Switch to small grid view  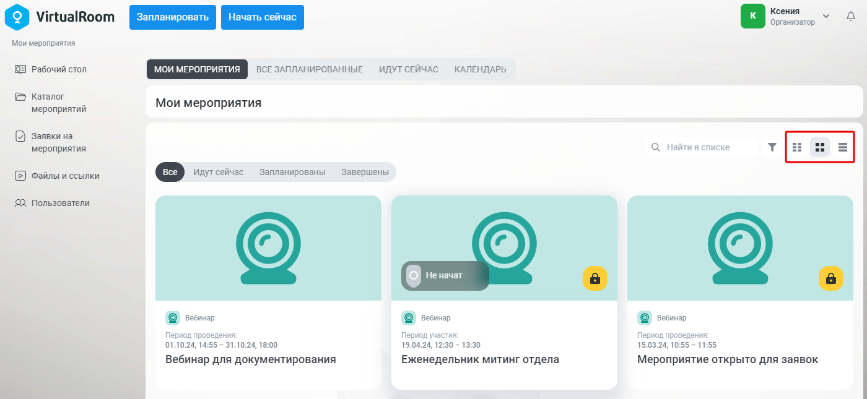click(x=797, y=147)
